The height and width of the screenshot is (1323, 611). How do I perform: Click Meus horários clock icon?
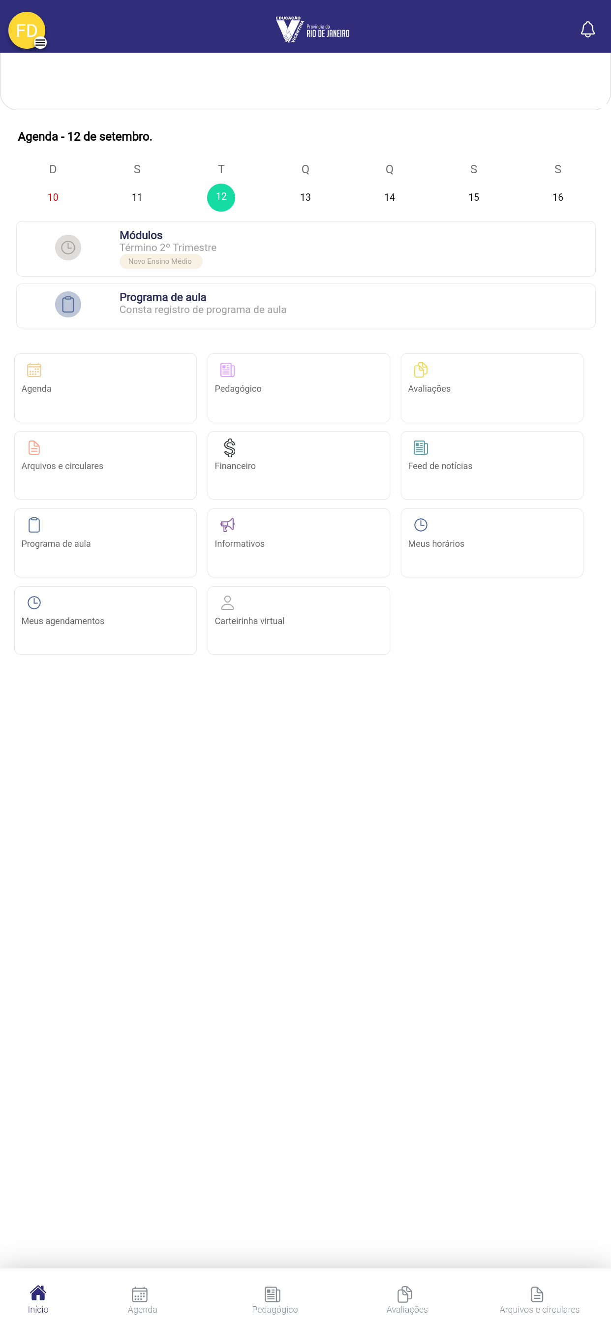coord(421,525)
